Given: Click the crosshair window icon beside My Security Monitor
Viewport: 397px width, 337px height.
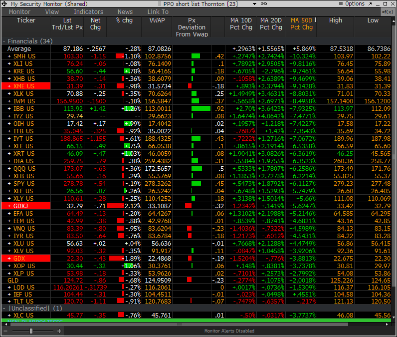Looking at the screenshot, I should pos(4,4).
